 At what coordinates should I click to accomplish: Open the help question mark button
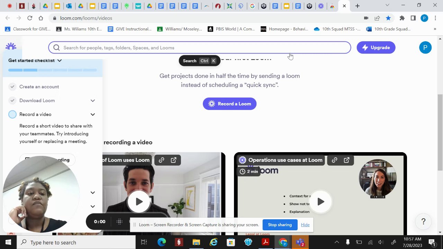point(423,221)
